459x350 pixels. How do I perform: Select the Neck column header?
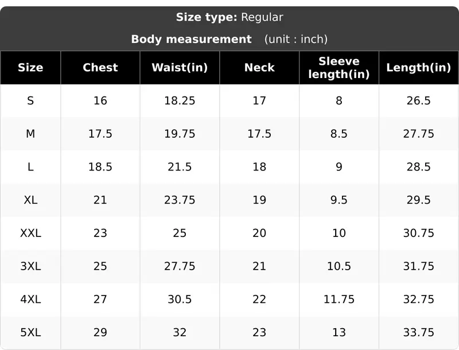coord(259,68)
